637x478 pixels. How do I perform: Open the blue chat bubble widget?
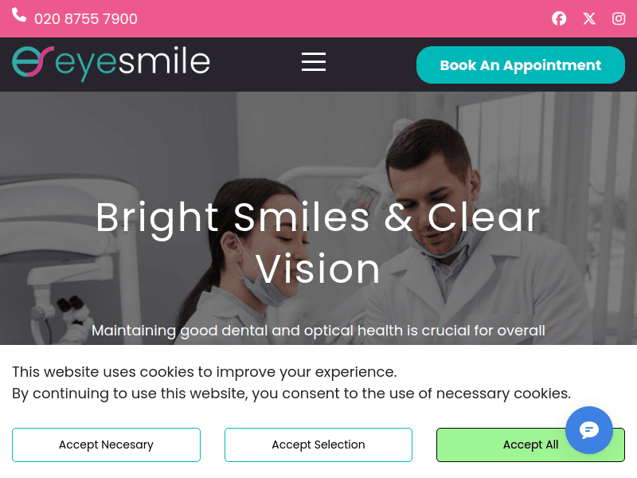589,430
